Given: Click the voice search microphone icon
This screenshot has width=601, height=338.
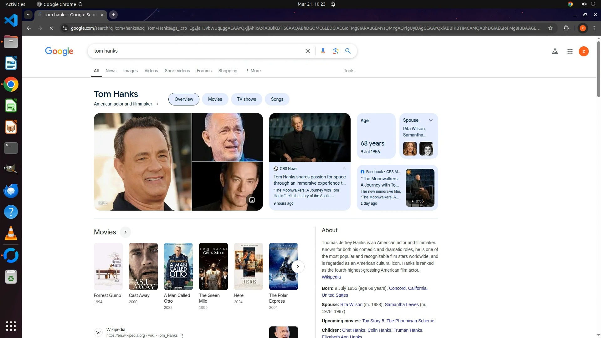Looking at the screenshot, I should coord(323,51).
